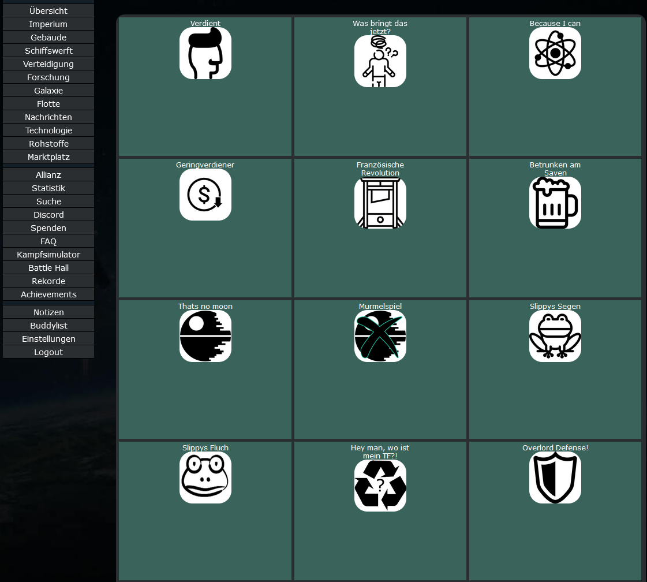The height and width of the screenshot is (582, 647).
Task: Select the confused person achievement icon
Action: (x=380, y=61)
